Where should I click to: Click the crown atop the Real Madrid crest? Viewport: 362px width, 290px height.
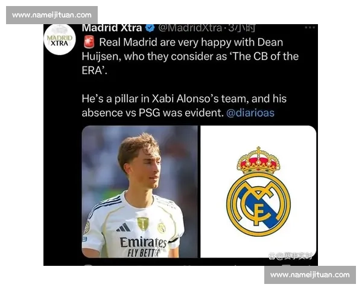coord(258,161)
